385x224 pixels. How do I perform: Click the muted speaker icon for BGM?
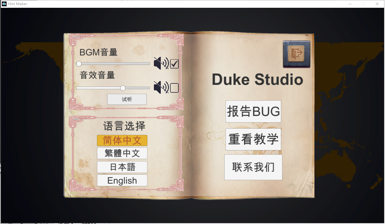tap(161, 63)
